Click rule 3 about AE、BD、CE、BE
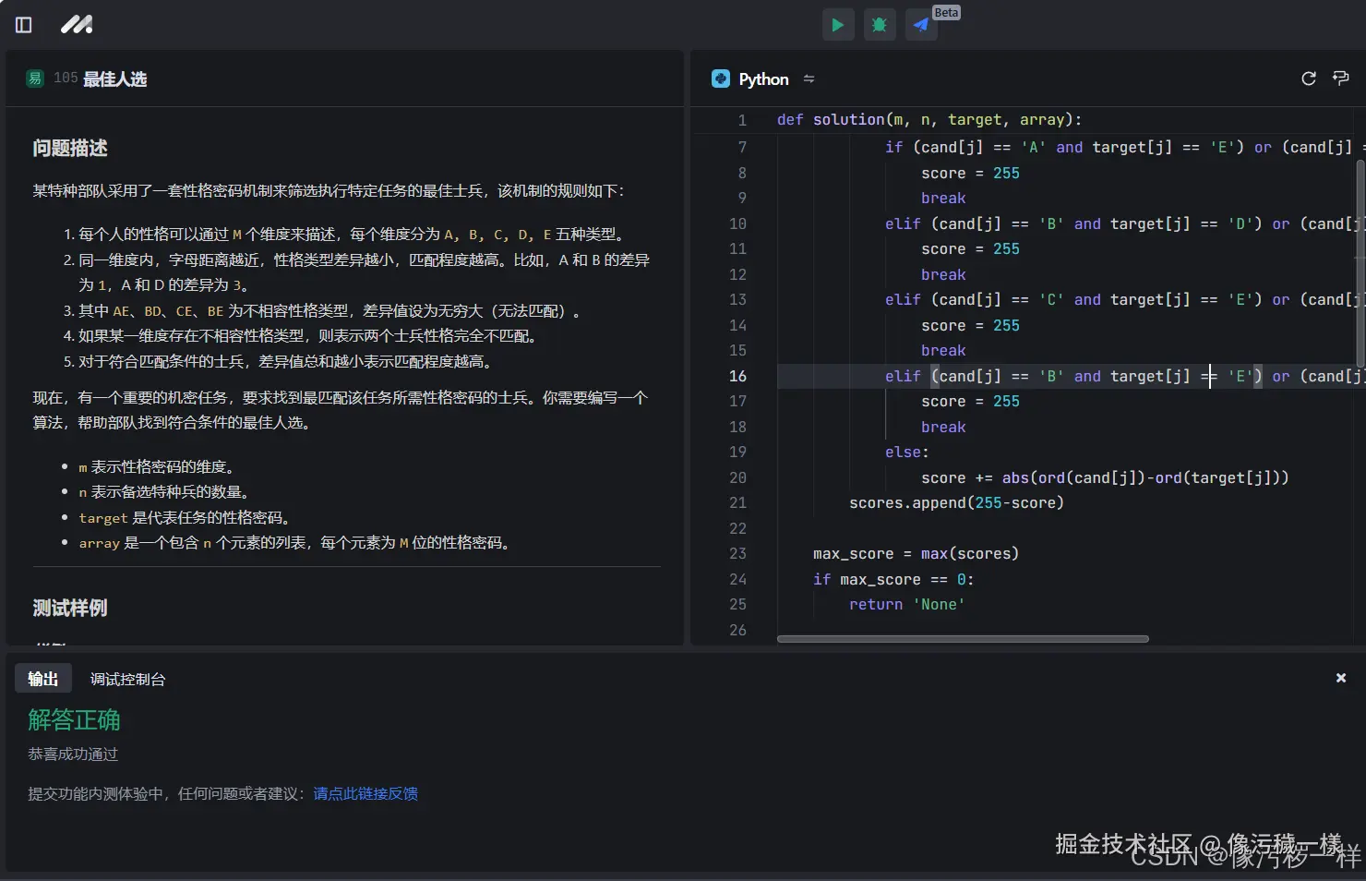Image resolution: width=1366 pixels, height=881 pixels. 330,311
